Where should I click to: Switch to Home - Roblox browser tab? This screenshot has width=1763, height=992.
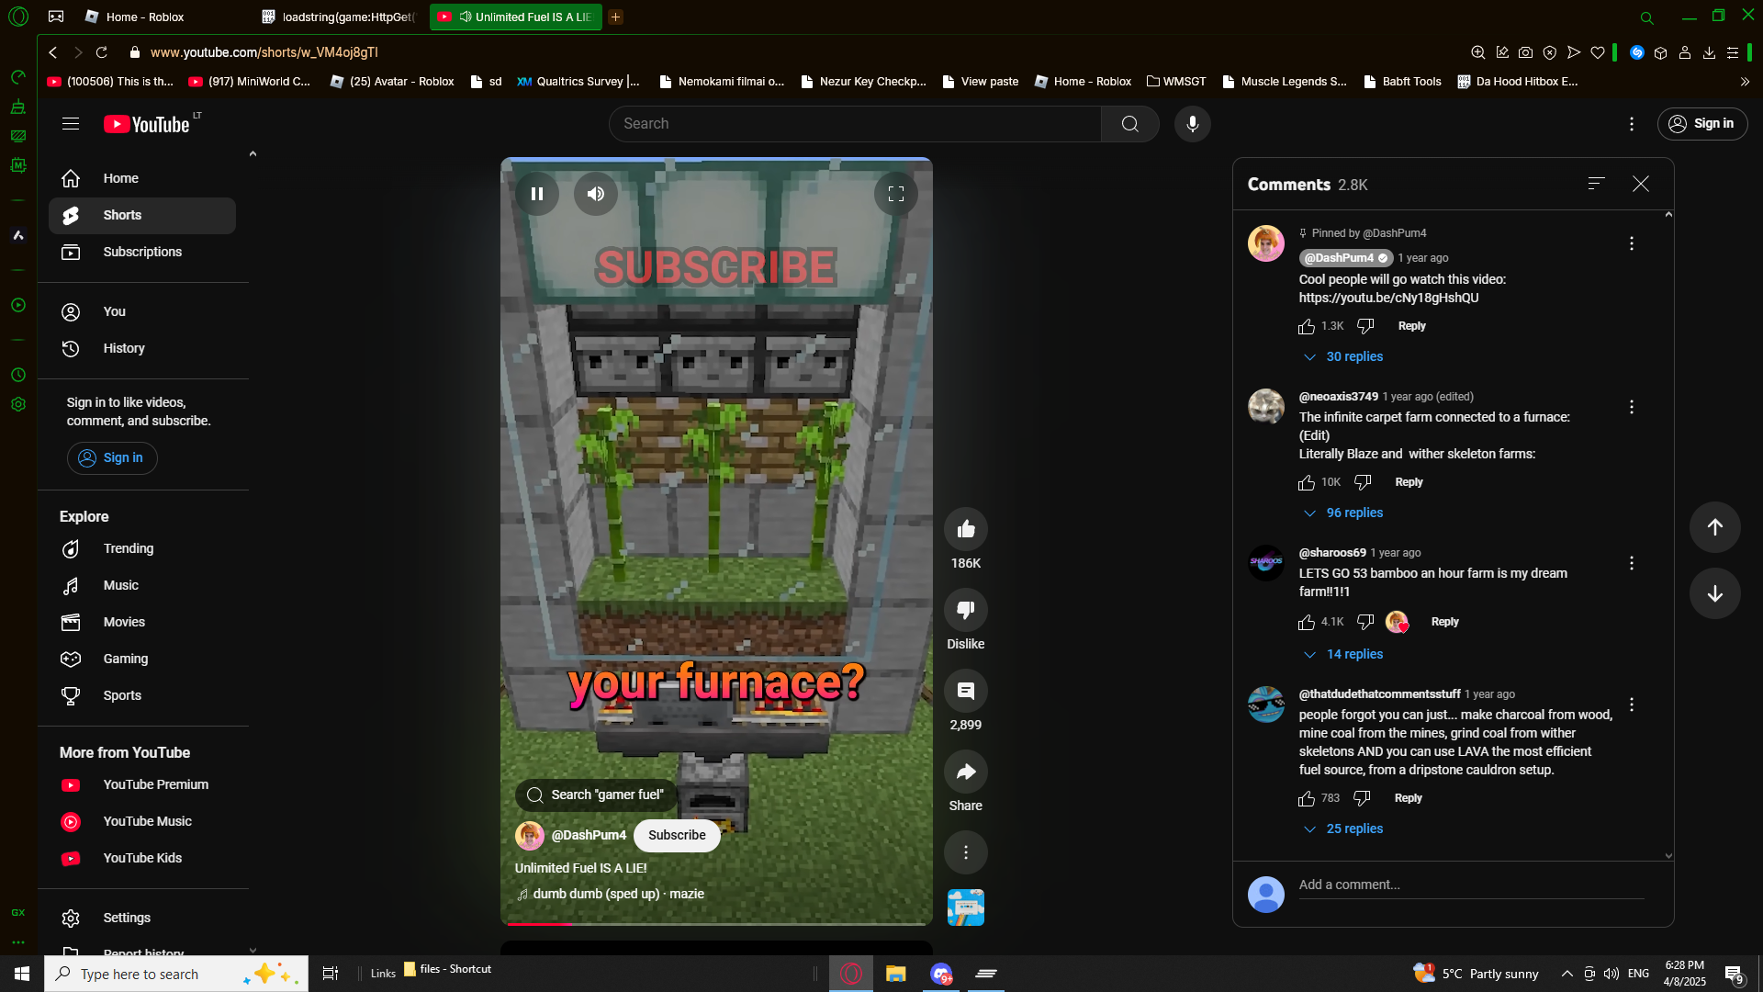[145, 17]
